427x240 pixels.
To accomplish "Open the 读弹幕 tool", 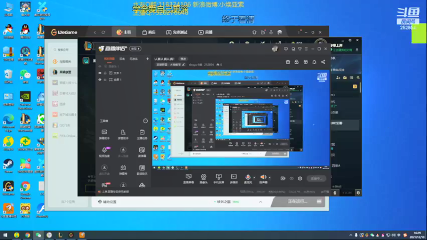I will point(142,152).
